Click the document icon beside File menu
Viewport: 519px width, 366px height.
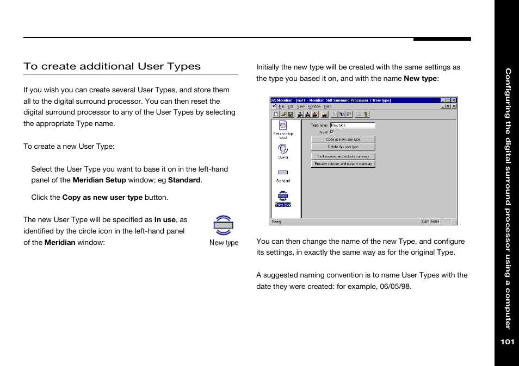274,106
